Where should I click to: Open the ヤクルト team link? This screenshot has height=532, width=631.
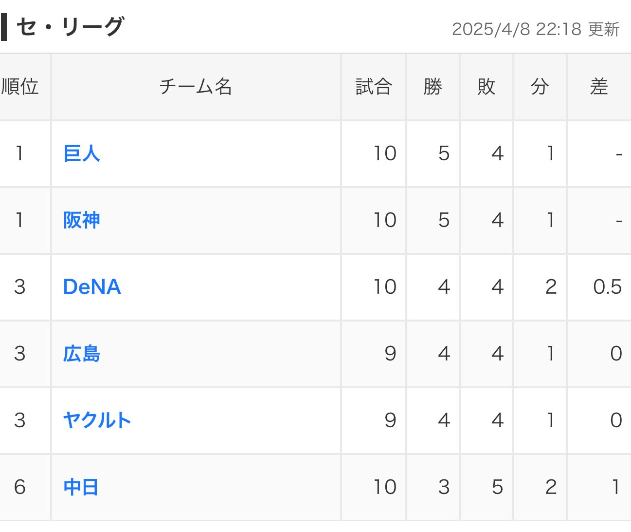click(97, 420)
